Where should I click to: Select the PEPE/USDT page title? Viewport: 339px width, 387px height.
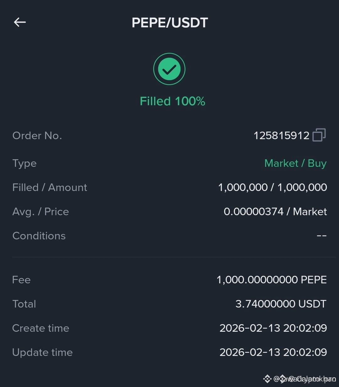170,23
